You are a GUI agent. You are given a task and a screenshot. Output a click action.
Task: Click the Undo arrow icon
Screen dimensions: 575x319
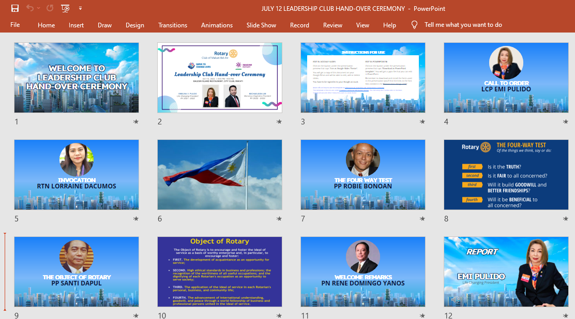(x=30, y=8)
